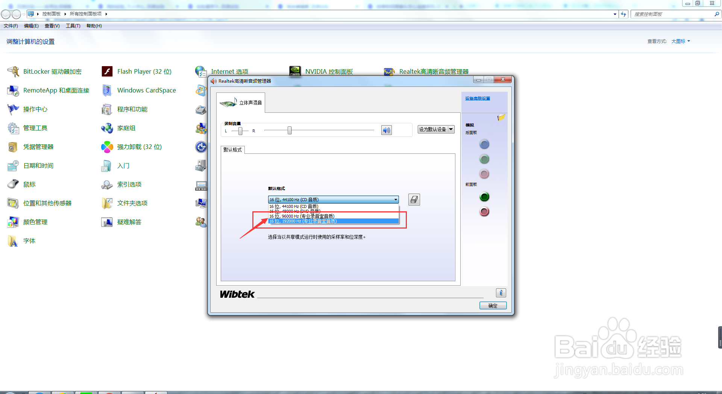This screenshot has width=722, height=394.
Task: Choose 16 位, 44100 Hz (CD 音质) list option
Action: [333, 206]
